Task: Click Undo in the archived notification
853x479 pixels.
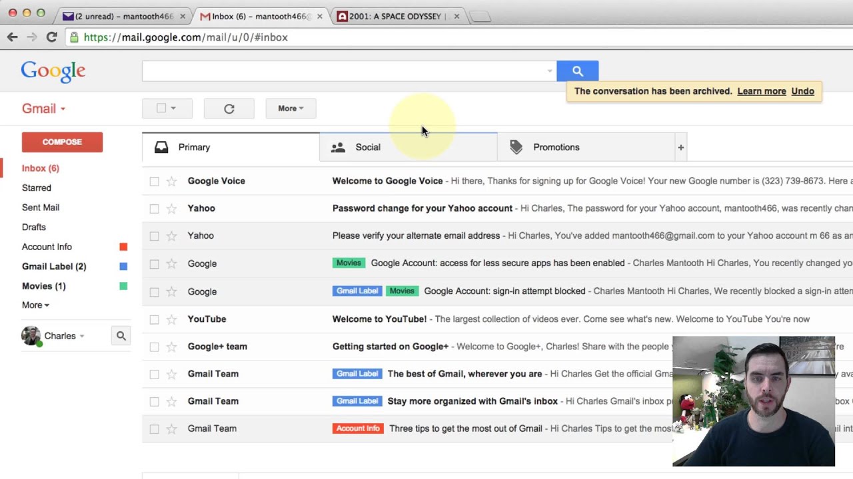Action: (802, 91)
